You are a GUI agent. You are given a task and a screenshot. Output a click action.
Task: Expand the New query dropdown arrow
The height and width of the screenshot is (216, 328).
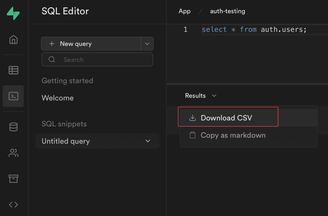click(147, 44)
